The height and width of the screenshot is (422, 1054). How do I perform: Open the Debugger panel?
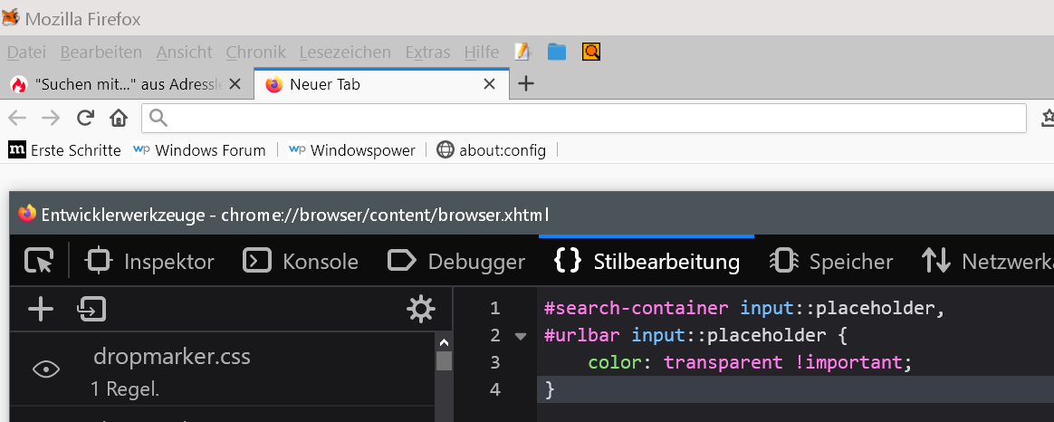coord(455,262)
